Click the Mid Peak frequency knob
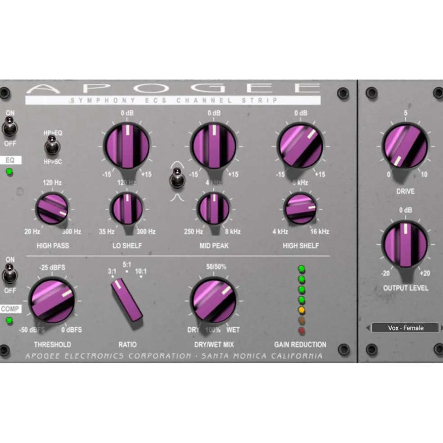Screen dimensions: 443x443 click(x=213, y=209)
